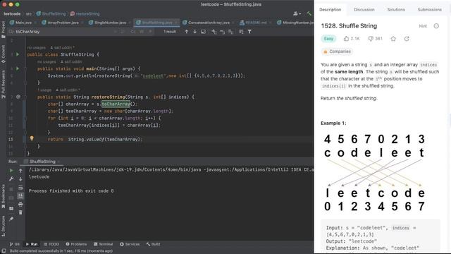Click the ShuffleString breadcrumb in navigation bar

point(51,13)
